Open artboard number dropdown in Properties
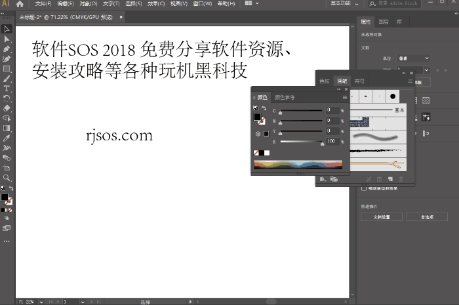 (x=426, y=70)
